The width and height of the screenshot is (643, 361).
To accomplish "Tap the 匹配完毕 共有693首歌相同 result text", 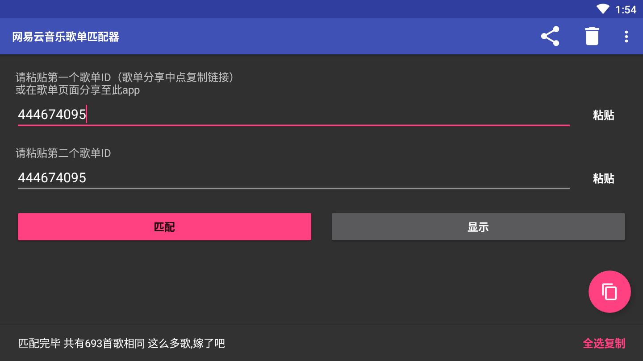I will click(x=82, y=343).
